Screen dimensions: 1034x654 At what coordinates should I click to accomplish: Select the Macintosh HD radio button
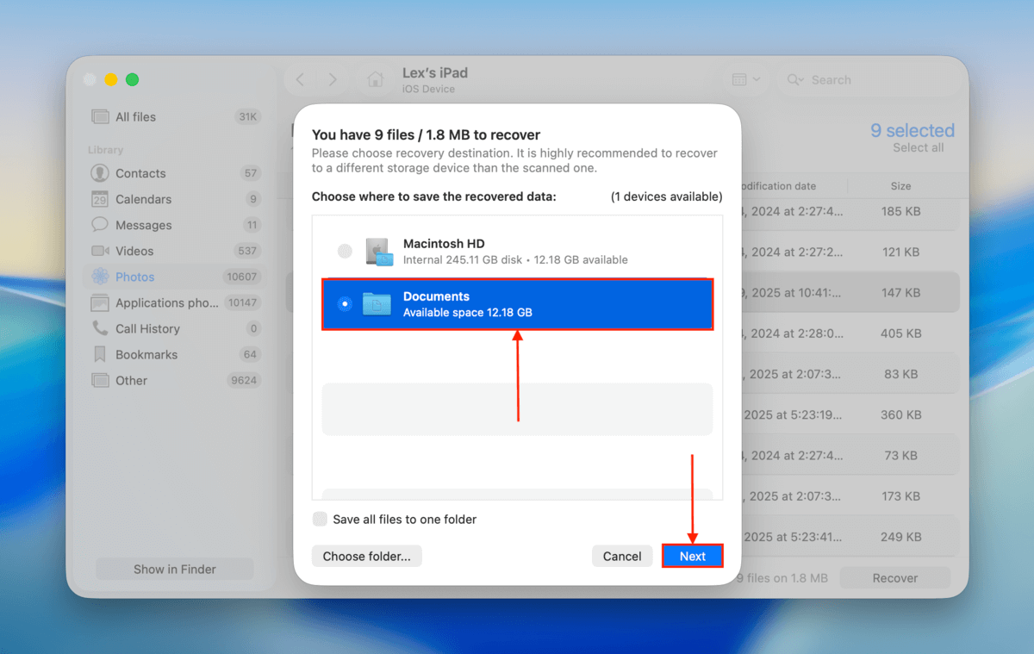click(345, 251)
